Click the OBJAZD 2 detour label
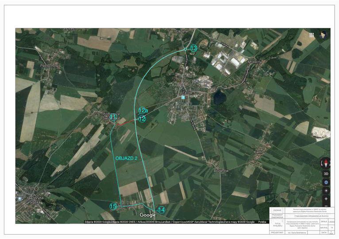The width and height of the screenshot is (339, 239). pyautogui.click(x=126, y=158)
